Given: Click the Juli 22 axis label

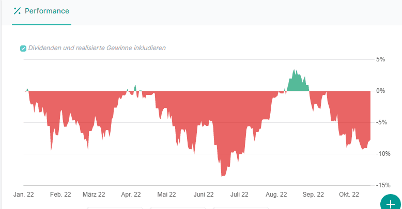Looking at the screenshot, I should pyautogui.click(x=239, y=195).
